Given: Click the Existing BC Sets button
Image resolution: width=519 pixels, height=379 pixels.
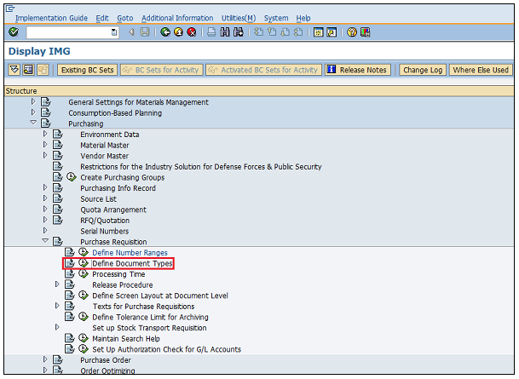Looking at the screenshot, I should (x=87, y=70).
